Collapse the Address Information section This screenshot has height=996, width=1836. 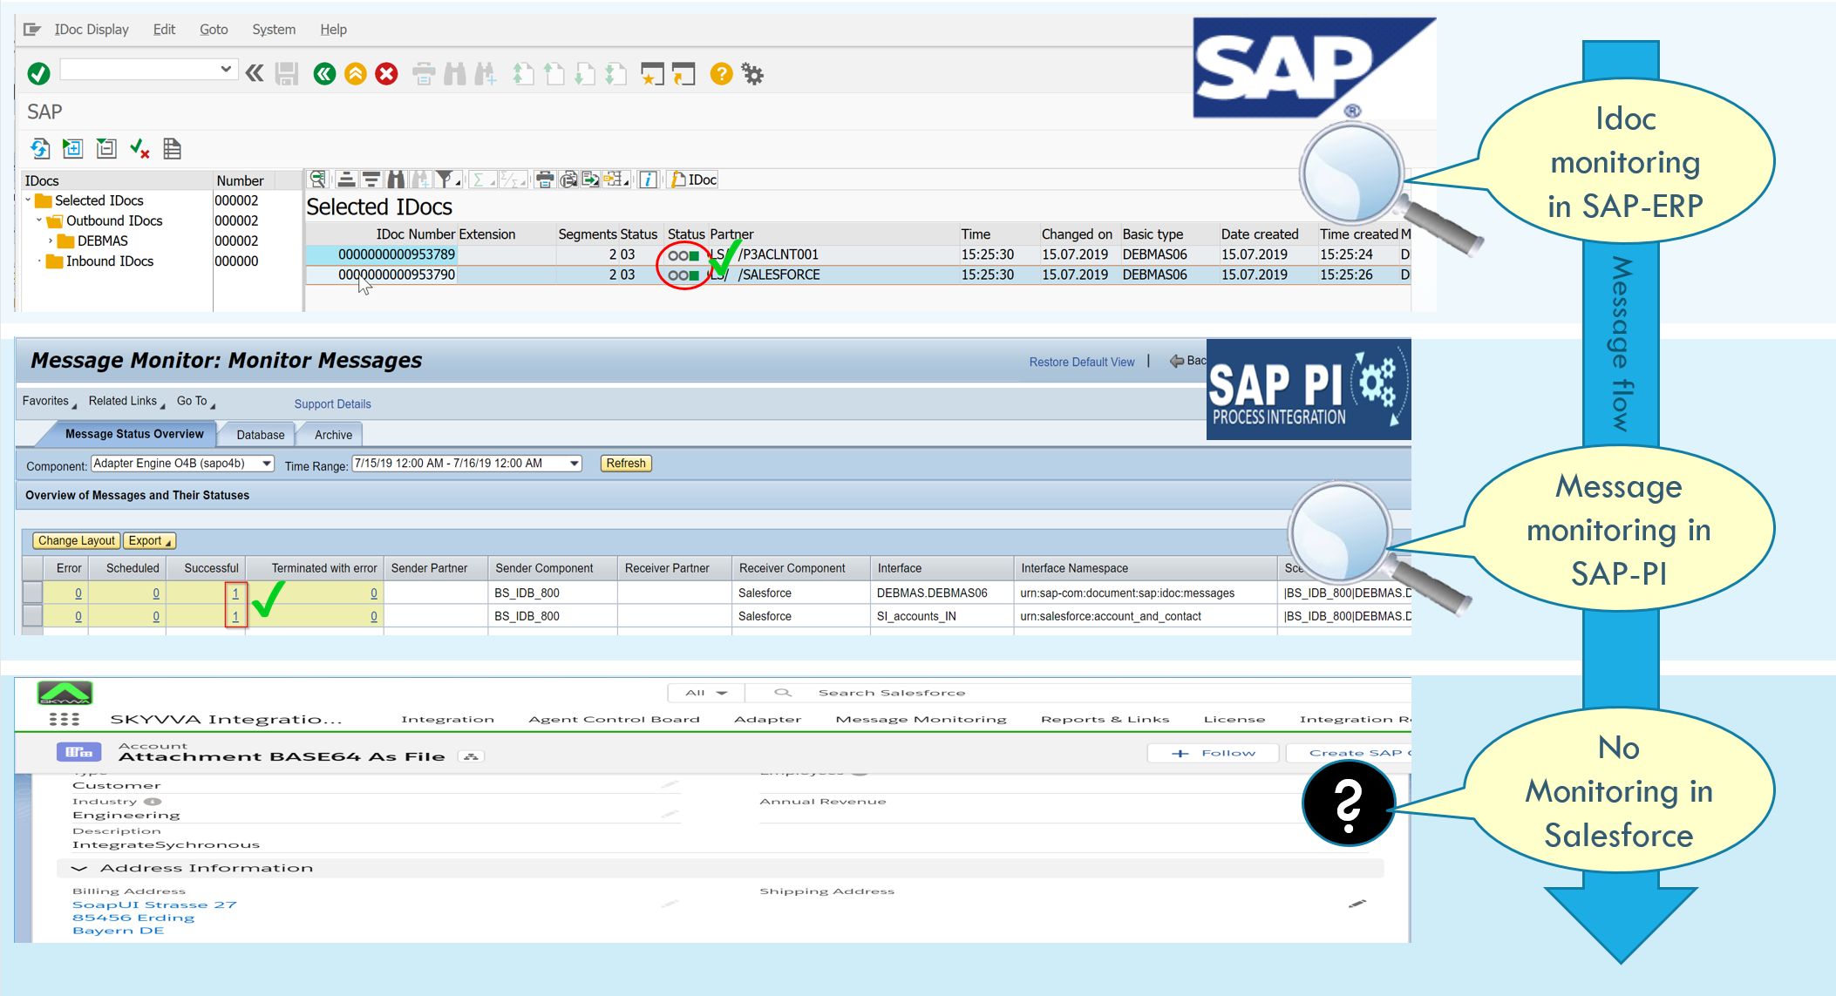pos(79,868)
